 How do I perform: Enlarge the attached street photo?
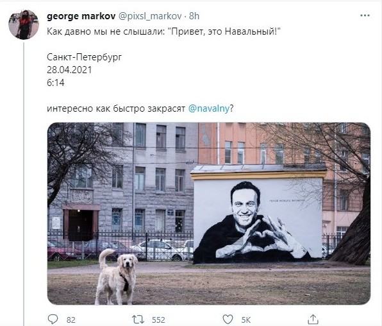coord(209,214)
